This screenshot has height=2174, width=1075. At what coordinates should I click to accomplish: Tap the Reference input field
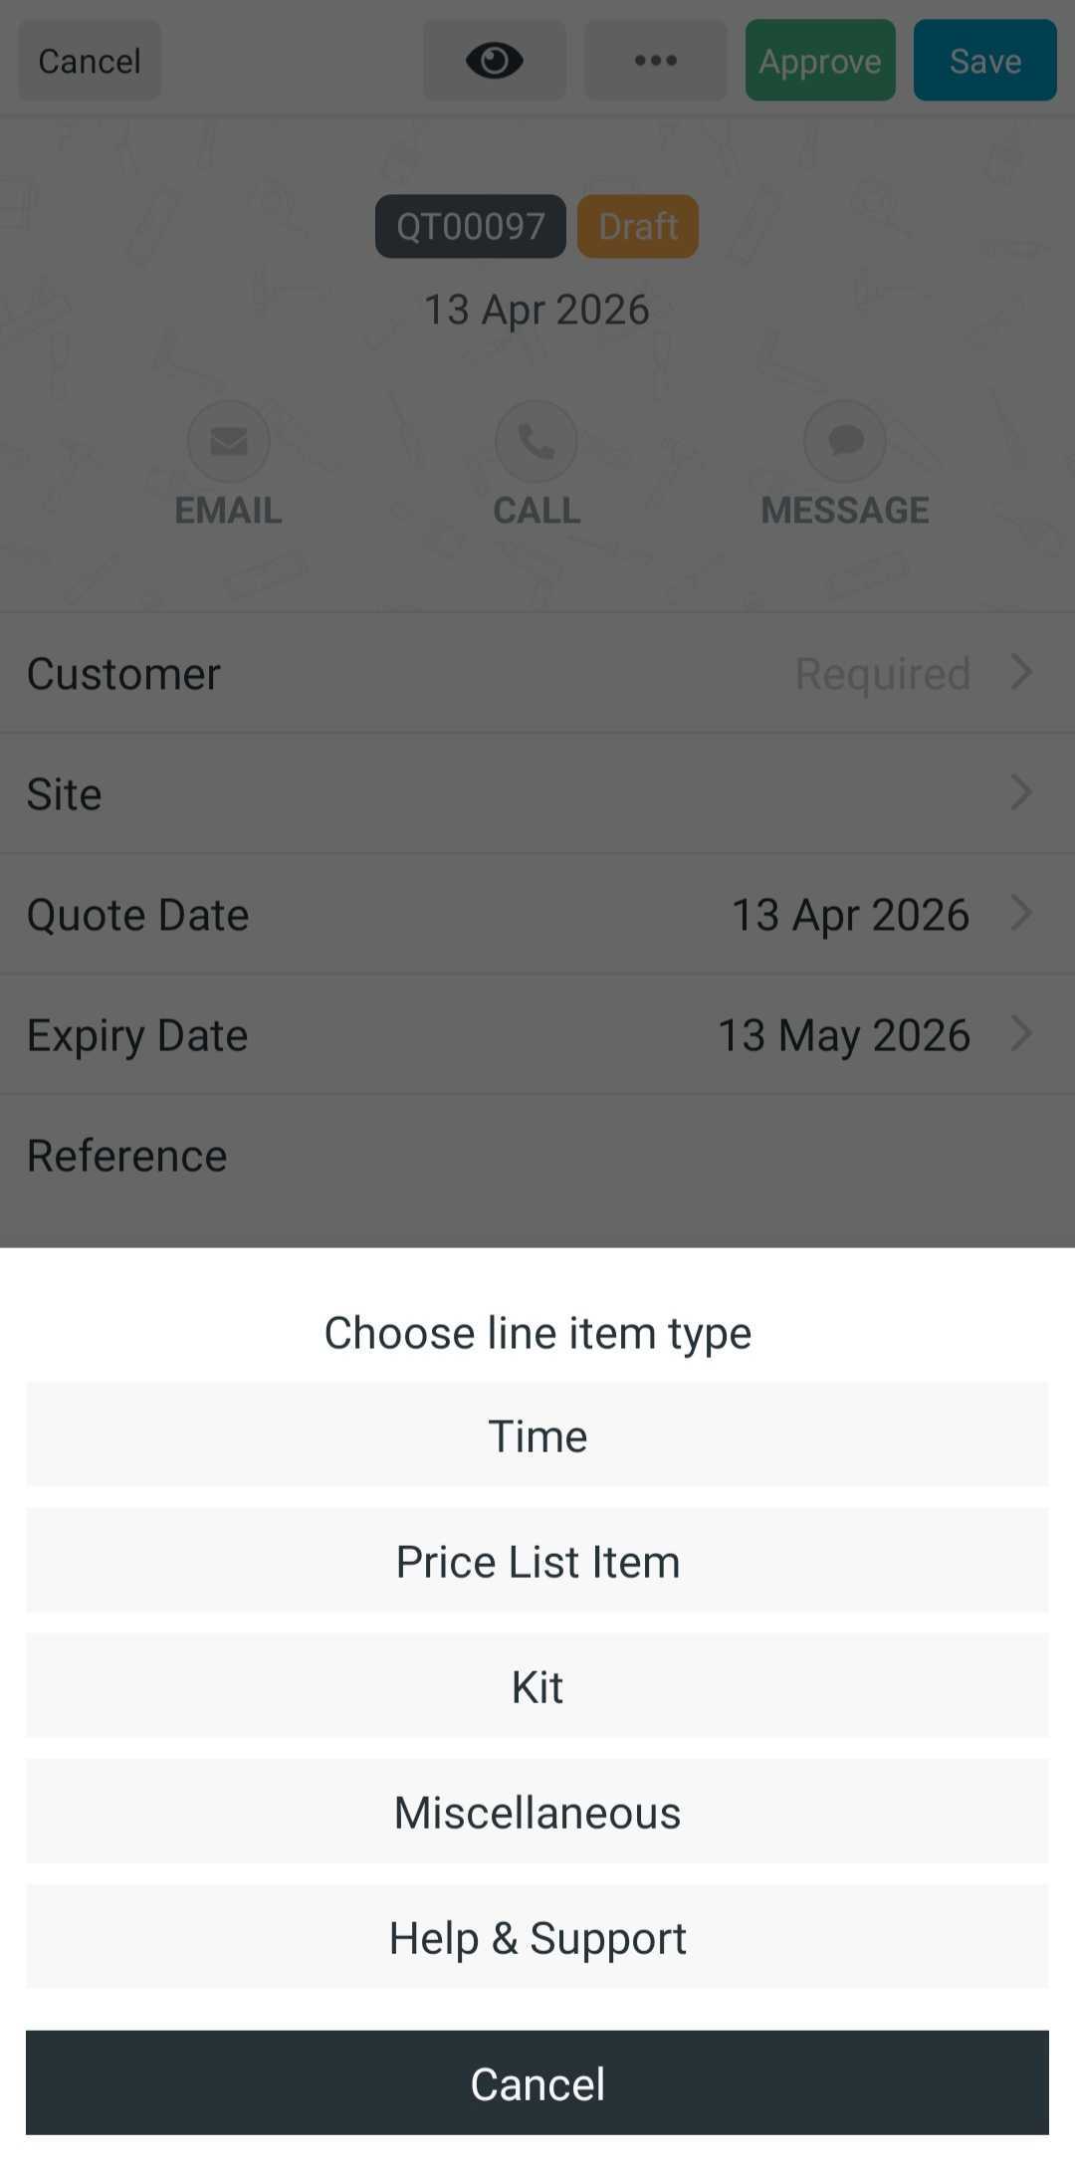[637, 1156]
